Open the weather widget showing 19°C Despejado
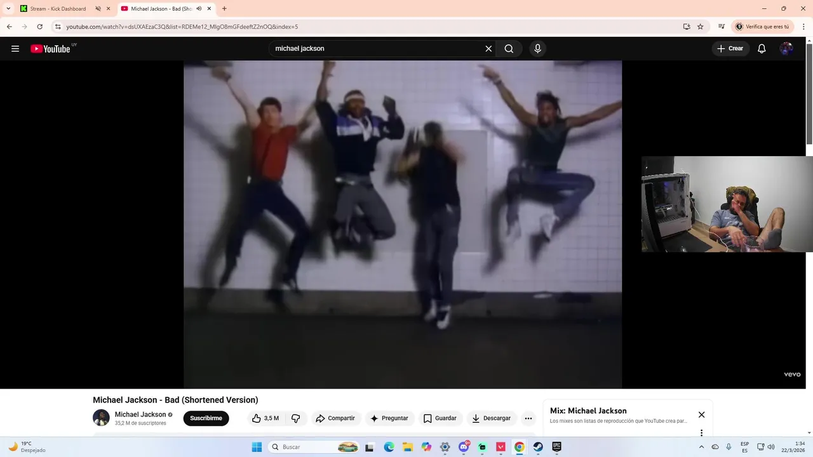Image resolution: width=813 pixels, height=457 pixels. [27, 447]
